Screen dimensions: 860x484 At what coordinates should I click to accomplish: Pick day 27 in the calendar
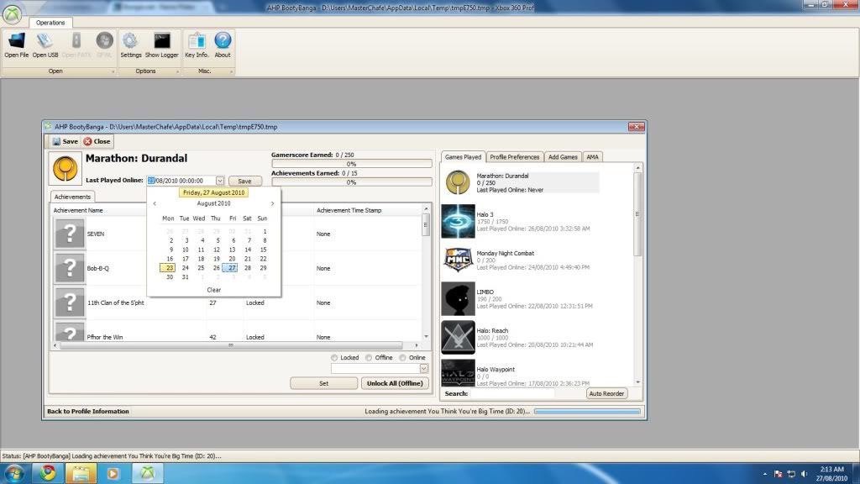pos(232,268)
